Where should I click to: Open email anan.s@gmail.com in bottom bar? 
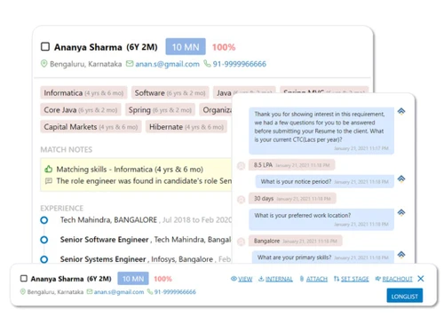[x=119, y=292]
